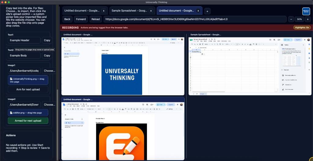Click UniversallyThinking.png file chip
This screenshot has width=313, height=161.
point(28,80)
